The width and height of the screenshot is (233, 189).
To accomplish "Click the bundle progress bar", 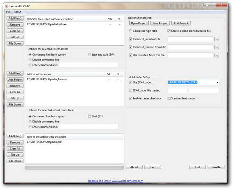I will (75, 167).
